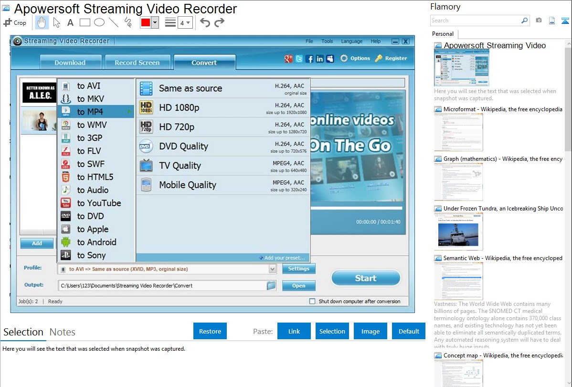This screenshot has height=387, width=572.
Task: Click the camera snapshot icon
Action: click(539, 21)
